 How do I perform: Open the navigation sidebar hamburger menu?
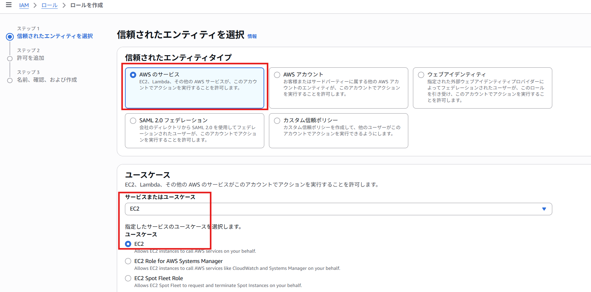point(8,5)
